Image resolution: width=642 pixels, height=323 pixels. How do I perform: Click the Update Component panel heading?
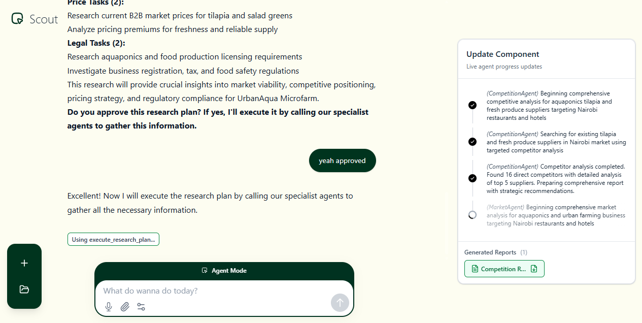click(x=502, y=54)
